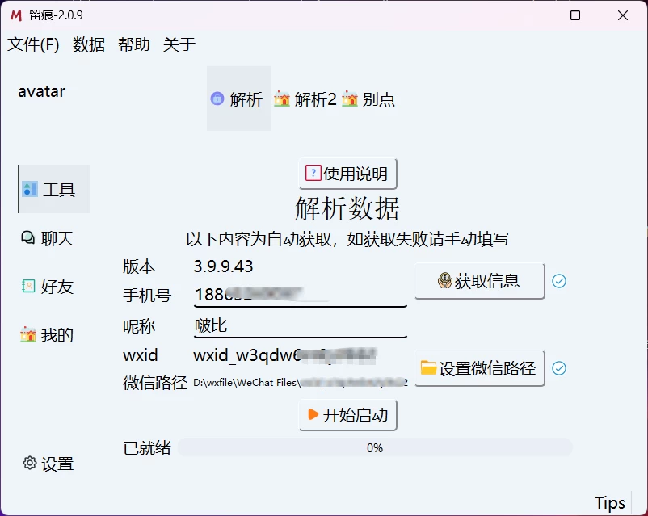648x516 pixels.
Task: Click the 手机号 input field
Action: pos(301,295)
